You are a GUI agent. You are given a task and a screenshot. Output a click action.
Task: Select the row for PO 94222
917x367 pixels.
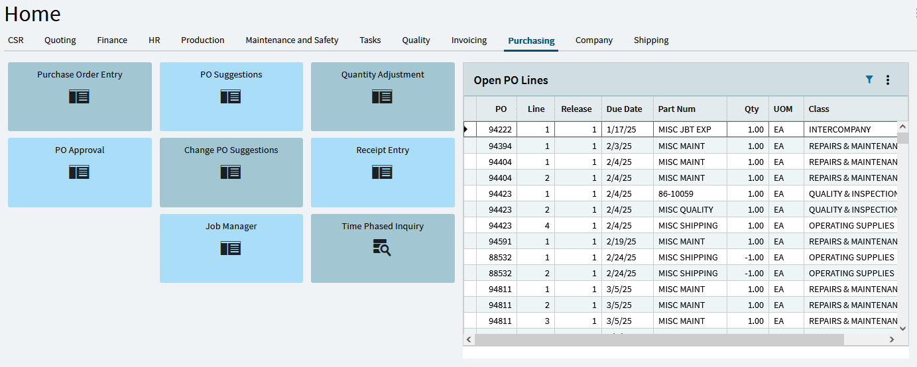[500, 130]
